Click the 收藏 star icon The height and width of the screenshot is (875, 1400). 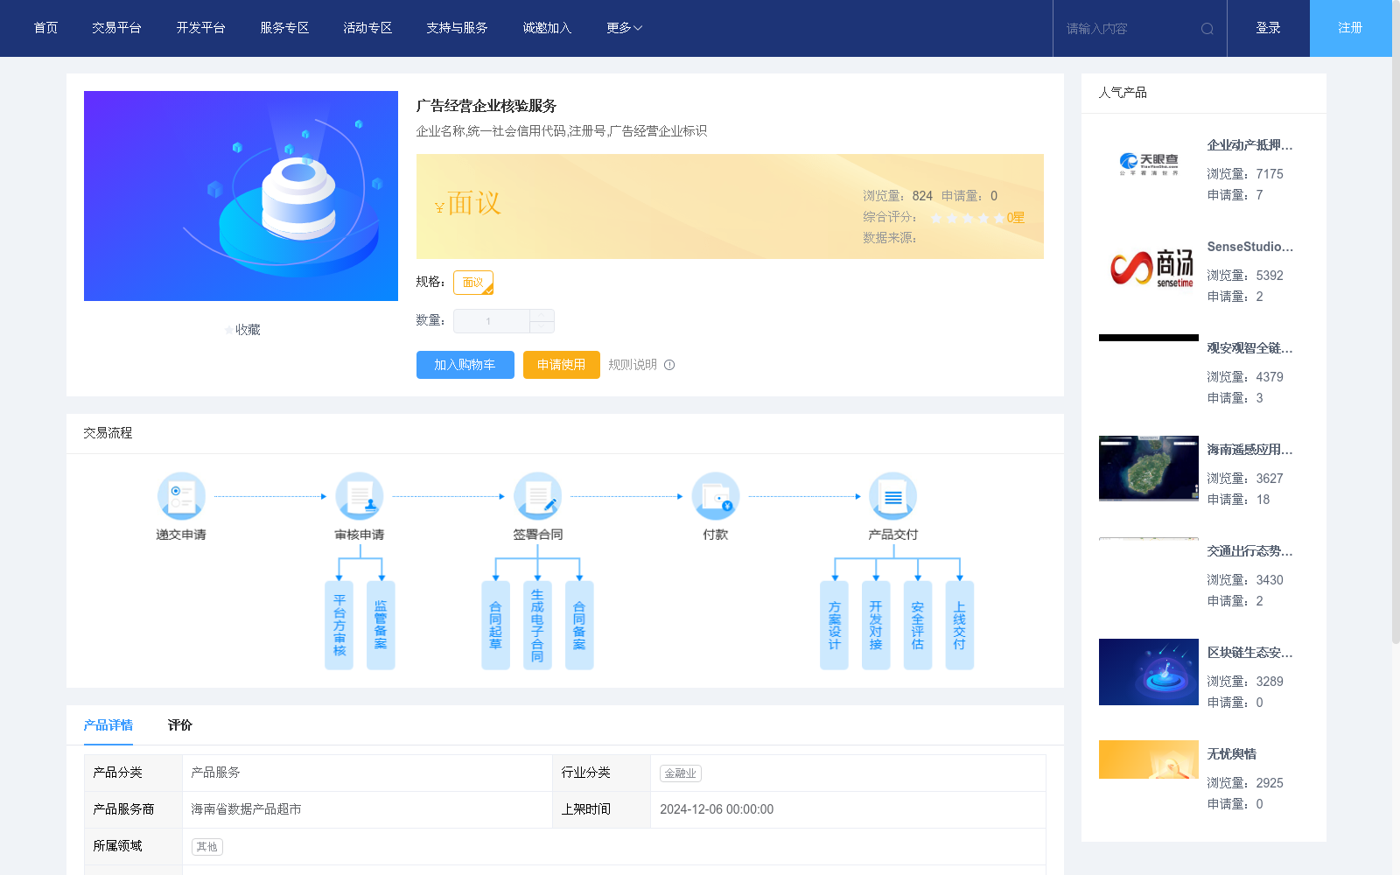[x=229, y=330]
